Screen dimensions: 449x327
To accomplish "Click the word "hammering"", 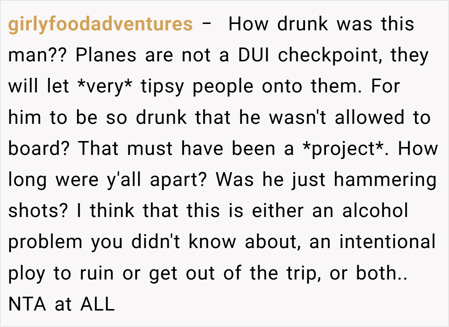I will coord(385,180).
